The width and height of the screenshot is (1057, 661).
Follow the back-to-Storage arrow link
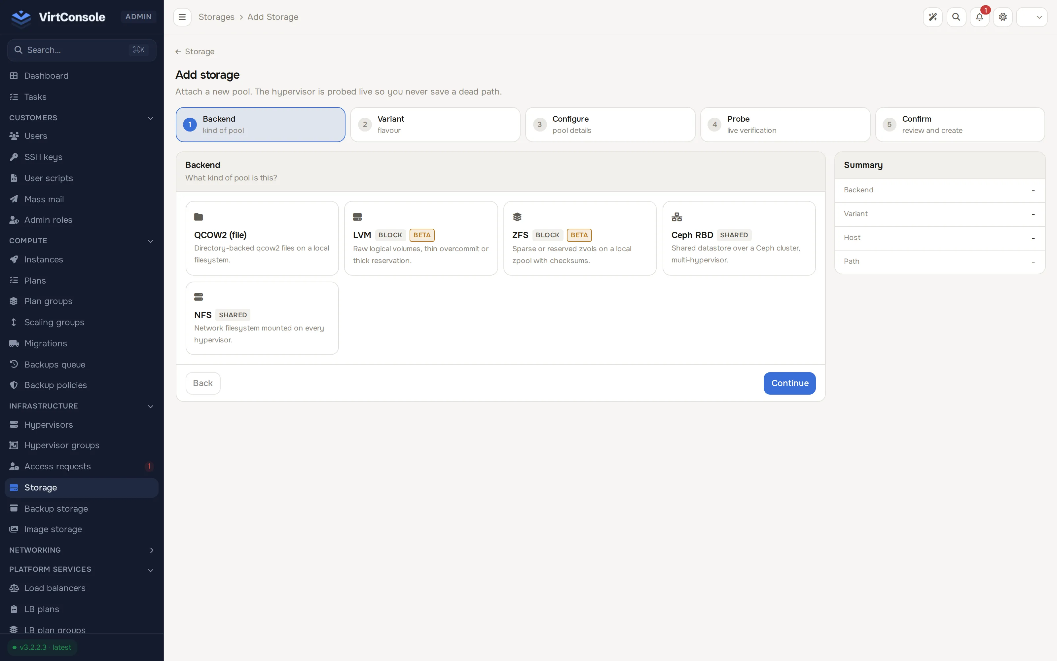(x=195, y=52)
